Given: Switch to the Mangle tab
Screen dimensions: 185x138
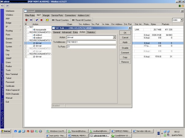Looking at the screenshot, I should pos(46,15).
